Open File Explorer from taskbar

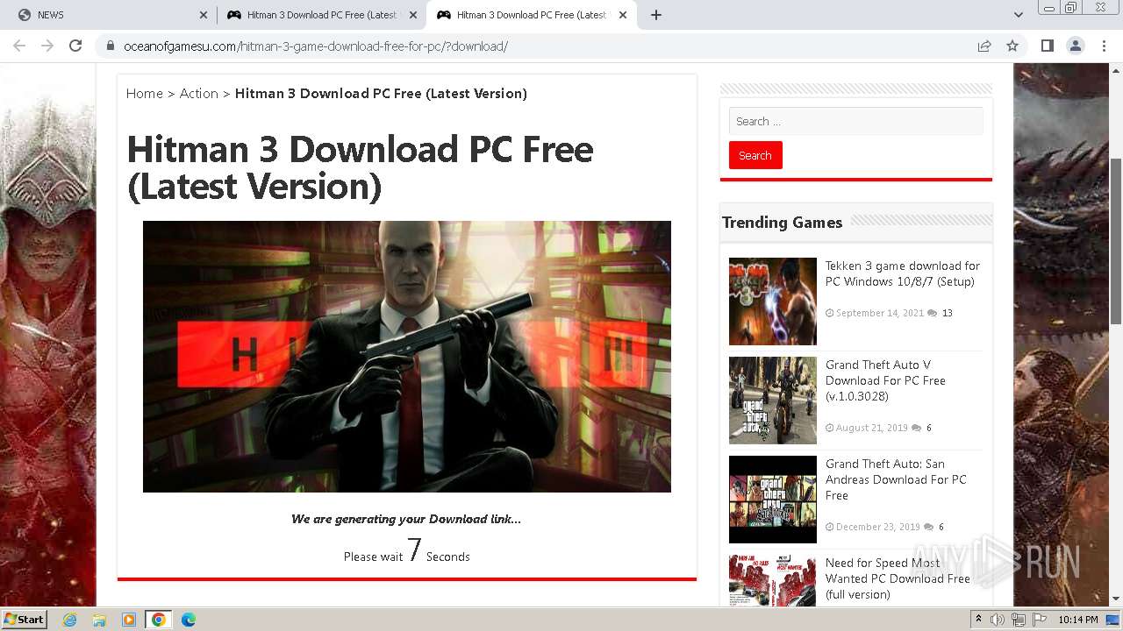(x=99, y=620)
